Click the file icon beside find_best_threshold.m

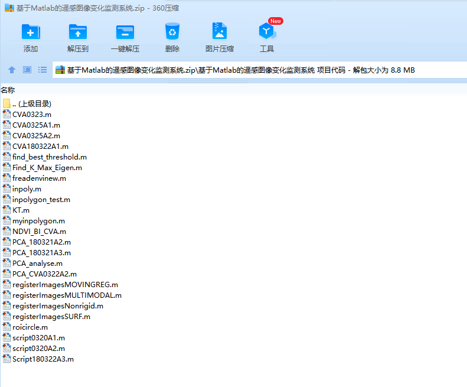point(6,157)
